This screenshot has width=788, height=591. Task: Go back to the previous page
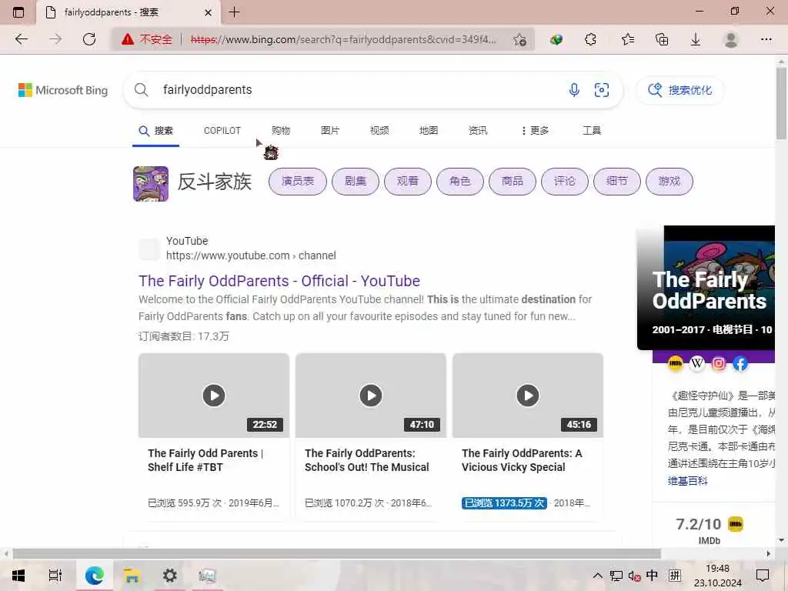coord(21,39)
